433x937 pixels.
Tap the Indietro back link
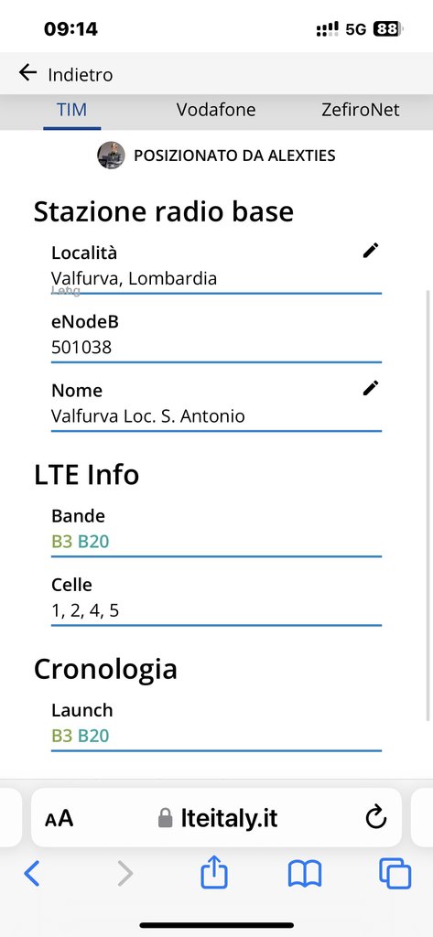pos(81,75)
